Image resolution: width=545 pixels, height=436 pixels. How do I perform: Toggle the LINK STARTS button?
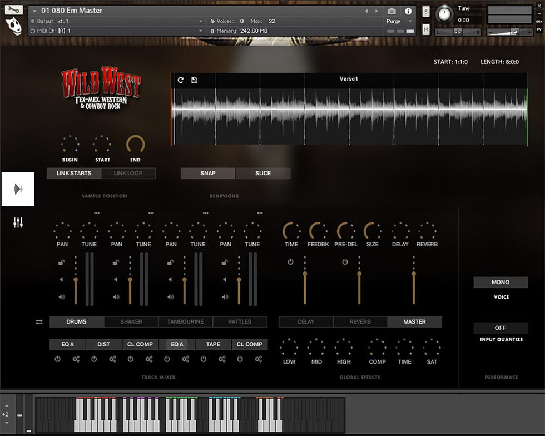(x=74, y=173)
